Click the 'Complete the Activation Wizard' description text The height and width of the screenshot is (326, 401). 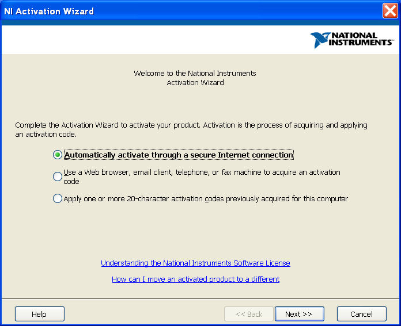[191, 129]
